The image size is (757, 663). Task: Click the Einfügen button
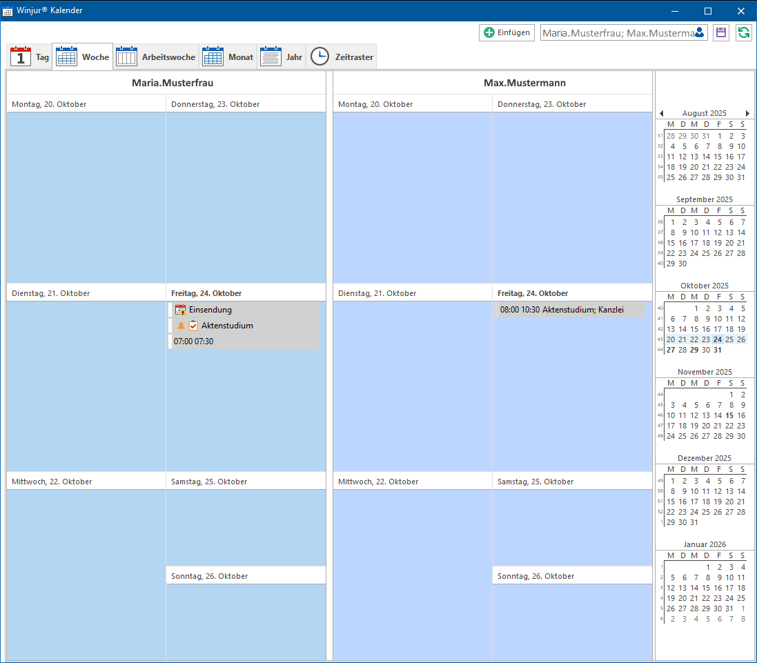[507, 32]
